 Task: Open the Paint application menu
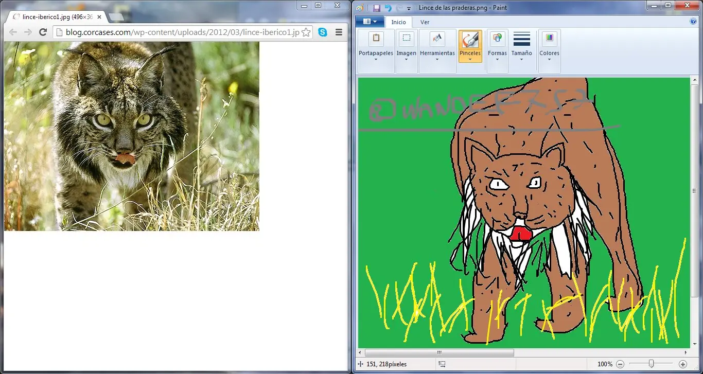click(370, 22)
